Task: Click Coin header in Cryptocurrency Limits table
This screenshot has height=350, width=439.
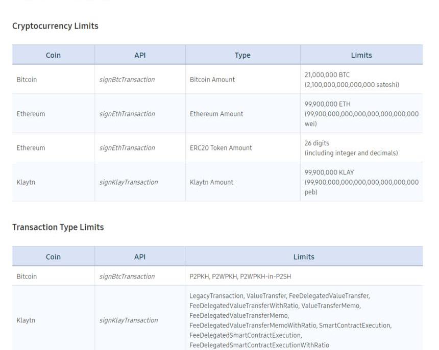Action: click(x=53, y=55)
